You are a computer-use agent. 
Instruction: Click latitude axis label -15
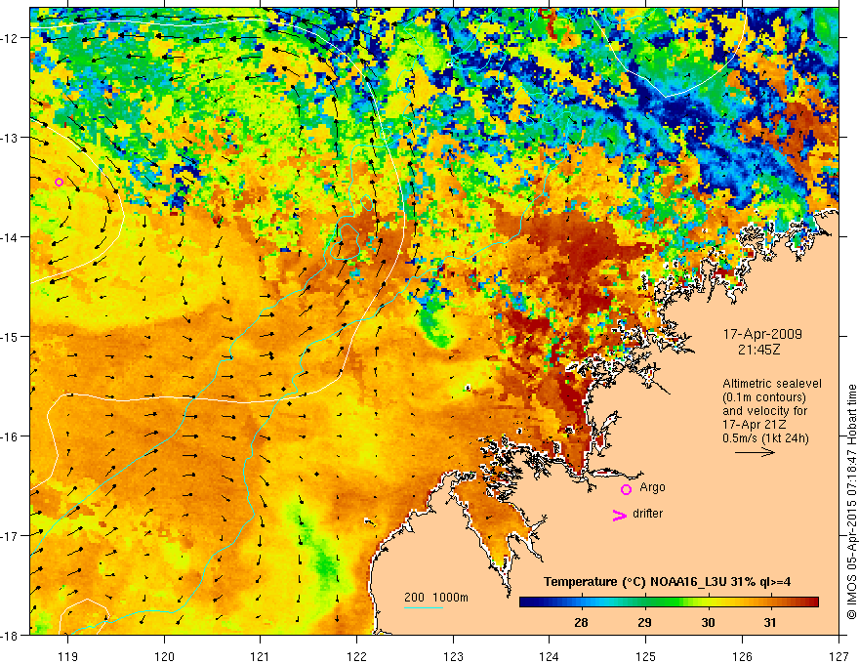click(11, 336)
